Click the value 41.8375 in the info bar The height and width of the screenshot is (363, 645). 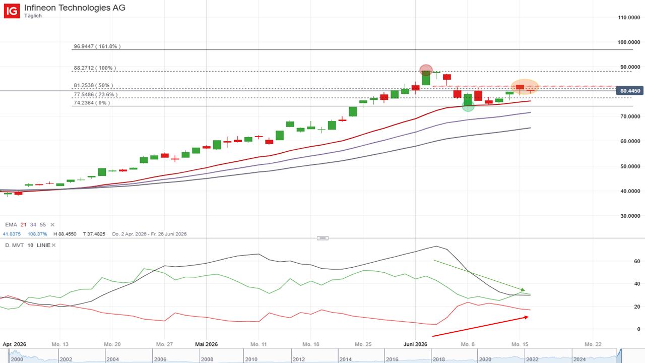12,234
